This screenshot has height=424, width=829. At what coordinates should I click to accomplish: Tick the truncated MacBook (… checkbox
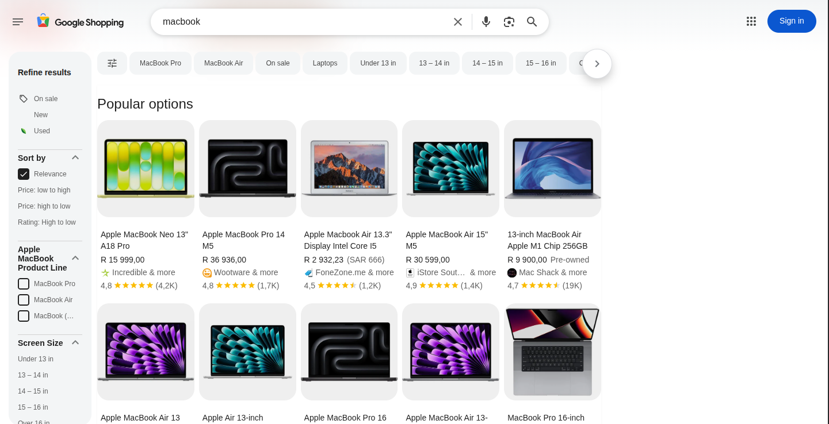[x=24, y=316]
